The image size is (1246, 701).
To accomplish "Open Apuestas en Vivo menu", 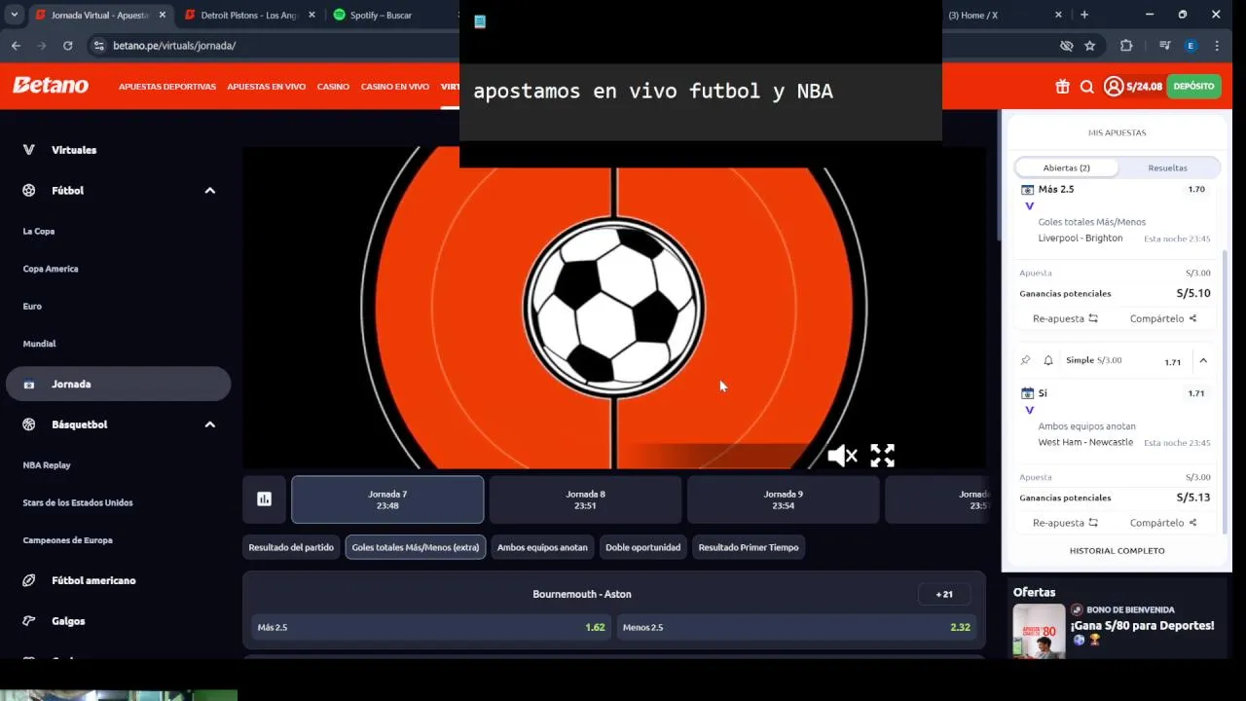I will point(267,87).
